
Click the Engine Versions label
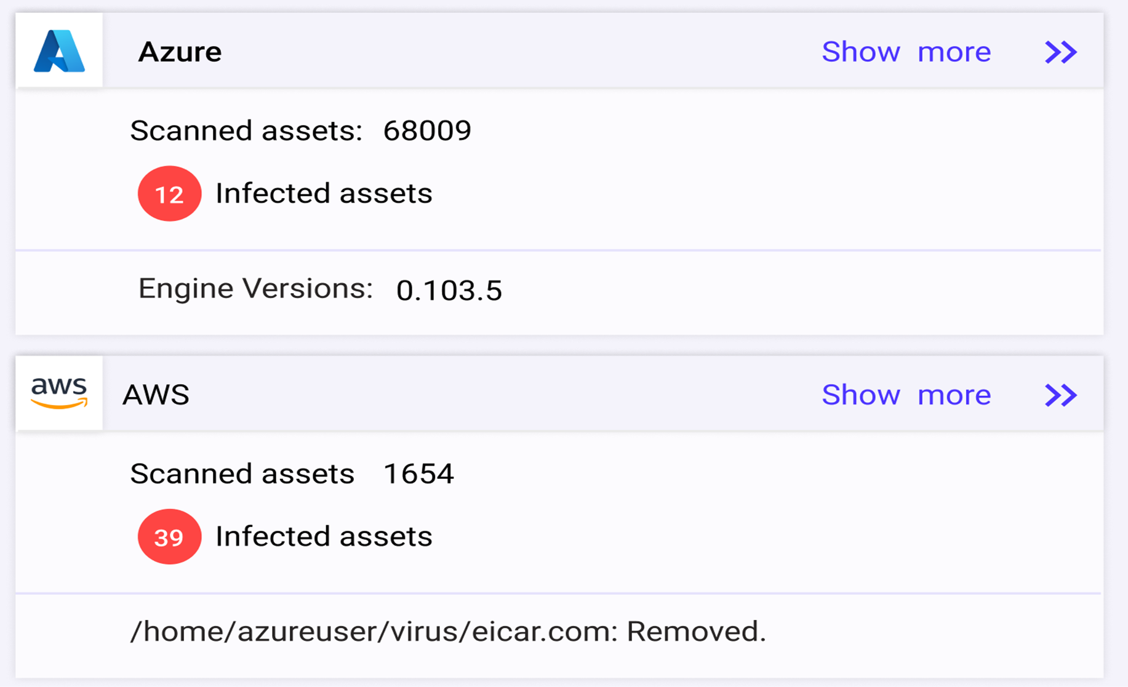[x=255, y=288]
